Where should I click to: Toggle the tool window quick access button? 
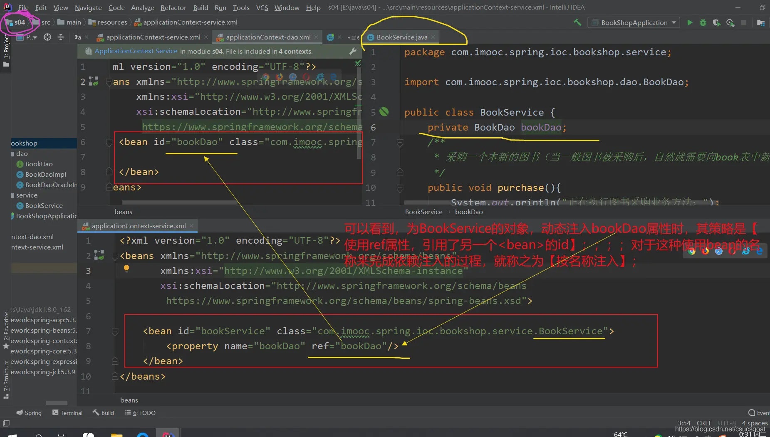click(6, 423)
